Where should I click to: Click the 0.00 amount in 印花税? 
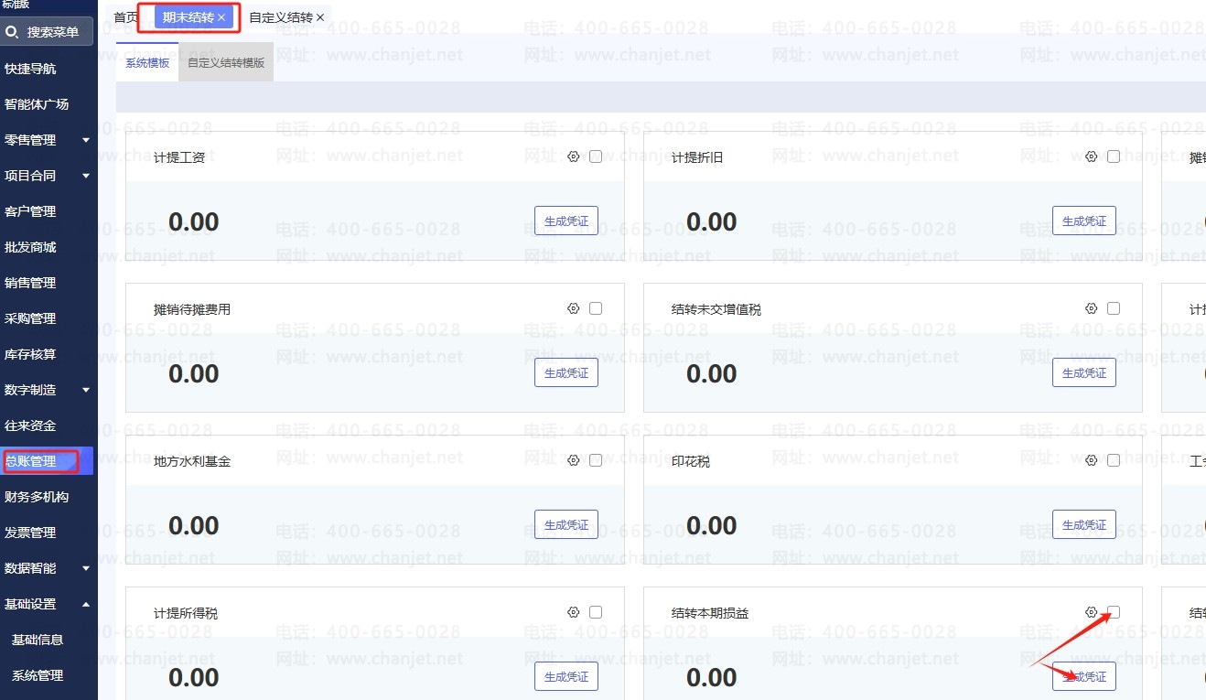(x=712, y=526)
